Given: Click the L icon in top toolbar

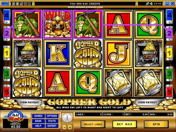Looking at the screenshot, I should [29, 4].
